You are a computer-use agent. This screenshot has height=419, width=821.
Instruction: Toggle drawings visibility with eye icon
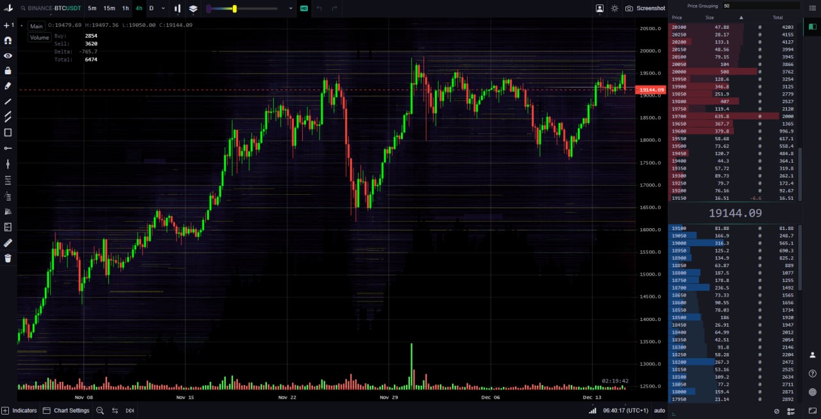[8, 55]
